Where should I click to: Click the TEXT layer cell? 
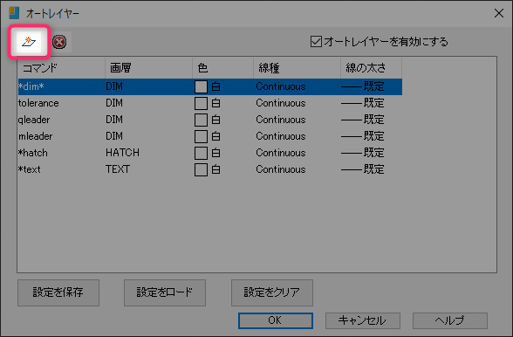(x=118, y=169)
